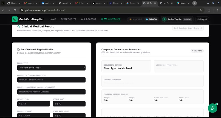Open a new browser tab
The width and height of the screenshot is (221, 118).
point(194,3)
